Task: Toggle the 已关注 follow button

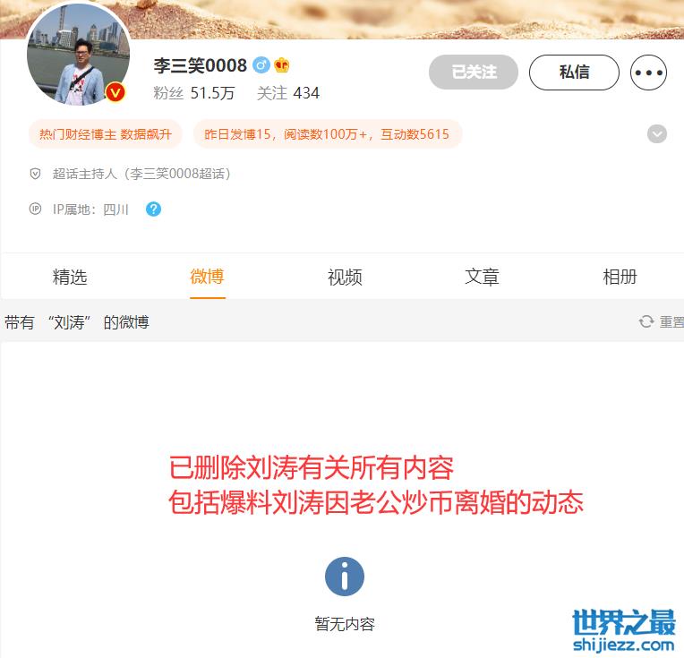Action: tap(474, 73)
